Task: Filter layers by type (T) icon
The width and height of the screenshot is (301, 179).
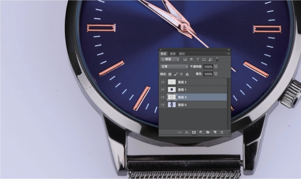Action: (x=198, y=60)
